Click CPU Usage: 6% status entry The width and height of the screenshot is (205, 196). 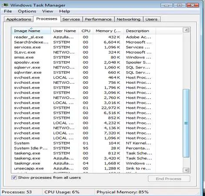(62, 192)
